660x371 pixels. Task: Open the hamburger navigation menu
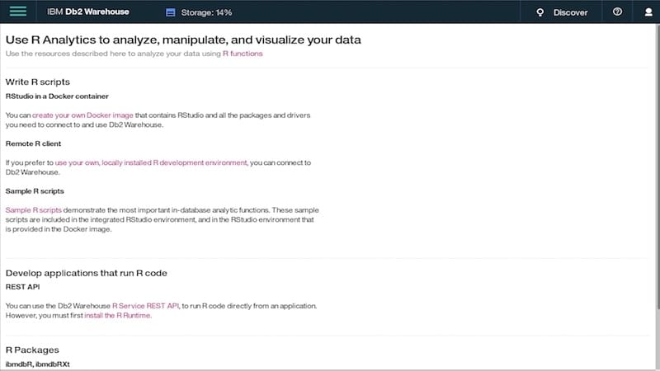(17, 12)
